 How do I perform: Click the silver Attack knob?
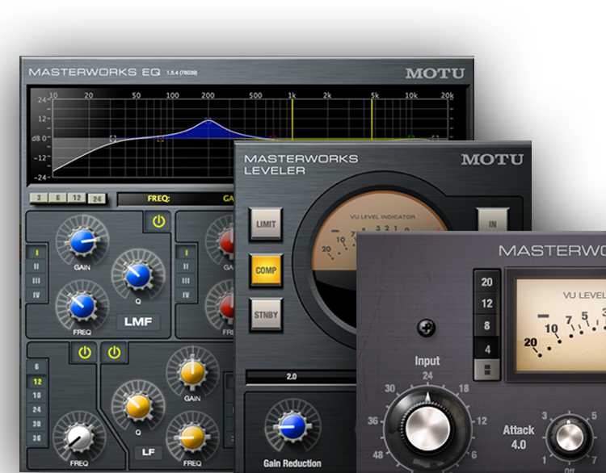[570, 437]
